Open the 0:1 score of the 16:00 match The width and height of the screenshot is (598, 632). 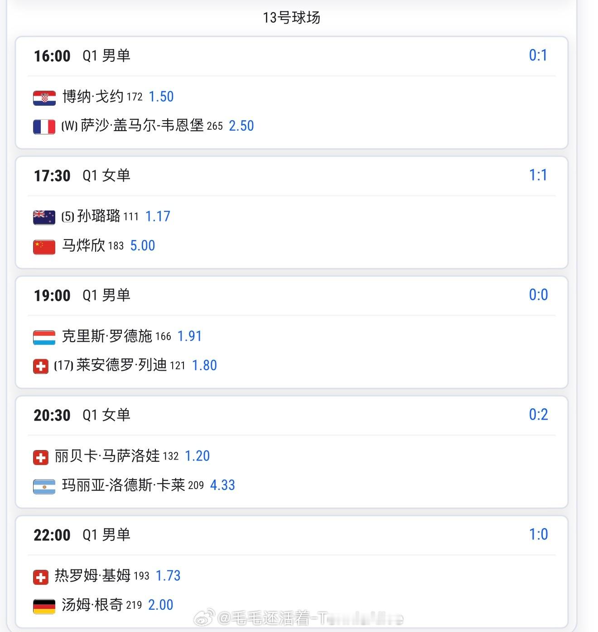tap(538, 55)
